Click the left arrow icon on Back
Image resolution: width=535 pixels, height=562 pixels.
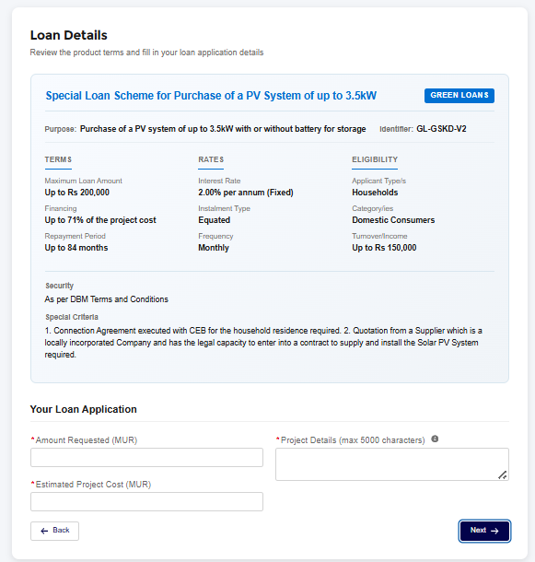(44, 531)
